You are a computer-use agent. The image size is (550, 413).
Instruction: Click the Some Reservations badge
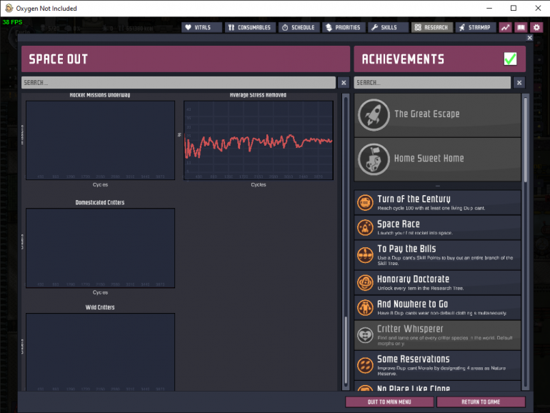tap(365, 365)
